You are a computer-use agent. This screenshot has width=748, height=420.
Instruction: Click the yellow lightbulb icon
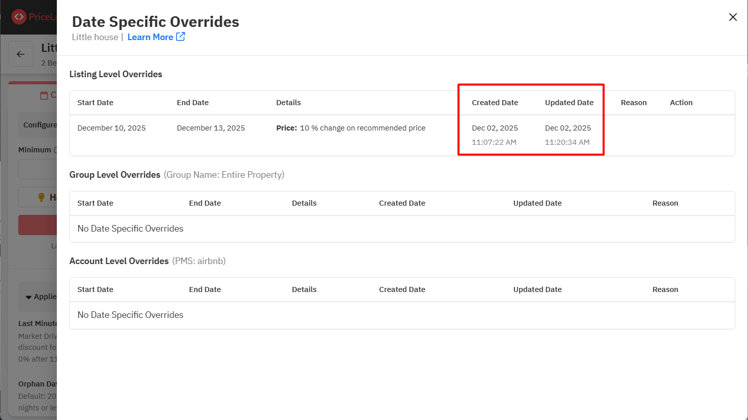[x=42, y=198]
